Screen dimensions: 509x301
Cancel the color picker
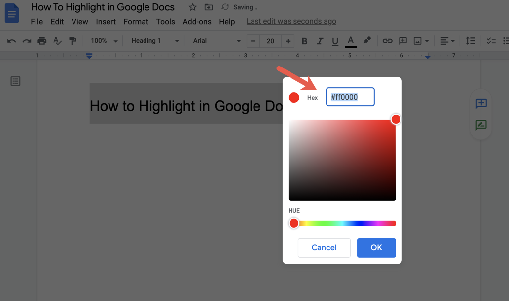(x=324, y=248)
